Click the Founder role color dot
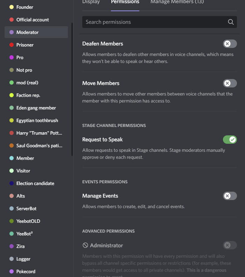The image size is (245, 277). tap(12, 7)
